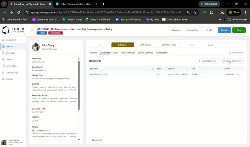Click the blue Reassign button
Image resolution: width=250 pixels, height=147 pixels.
tap(224, 30)
